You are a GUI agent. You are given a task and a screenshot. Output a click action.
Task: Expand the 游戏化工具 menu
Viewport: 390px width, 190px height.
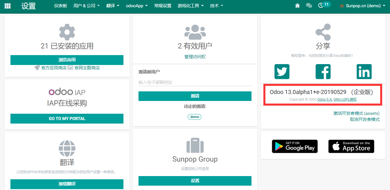(x=191, y=6)
